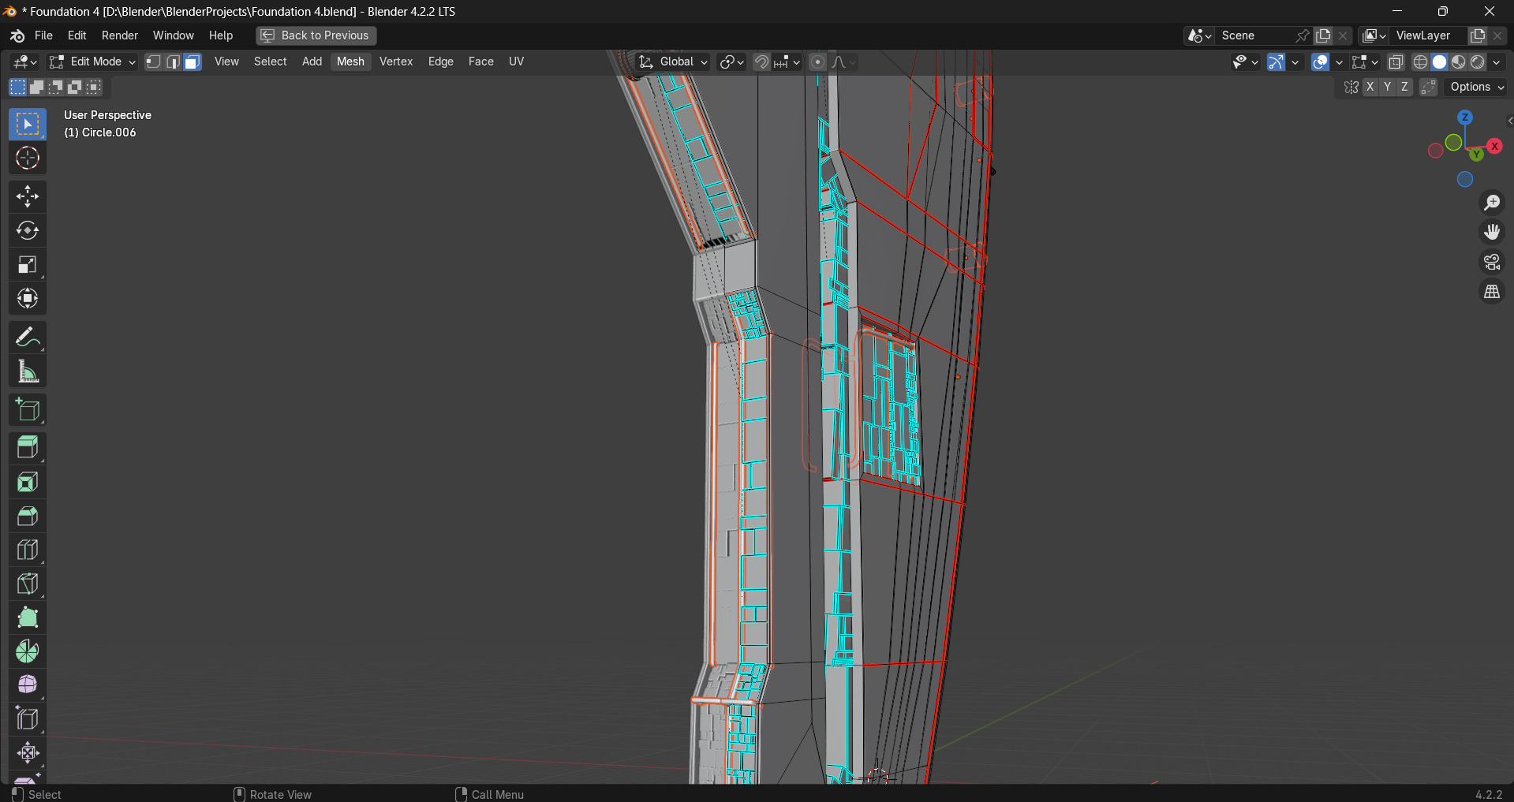
Task: Pick the Inset Faces tool
Action: point(28,482)
